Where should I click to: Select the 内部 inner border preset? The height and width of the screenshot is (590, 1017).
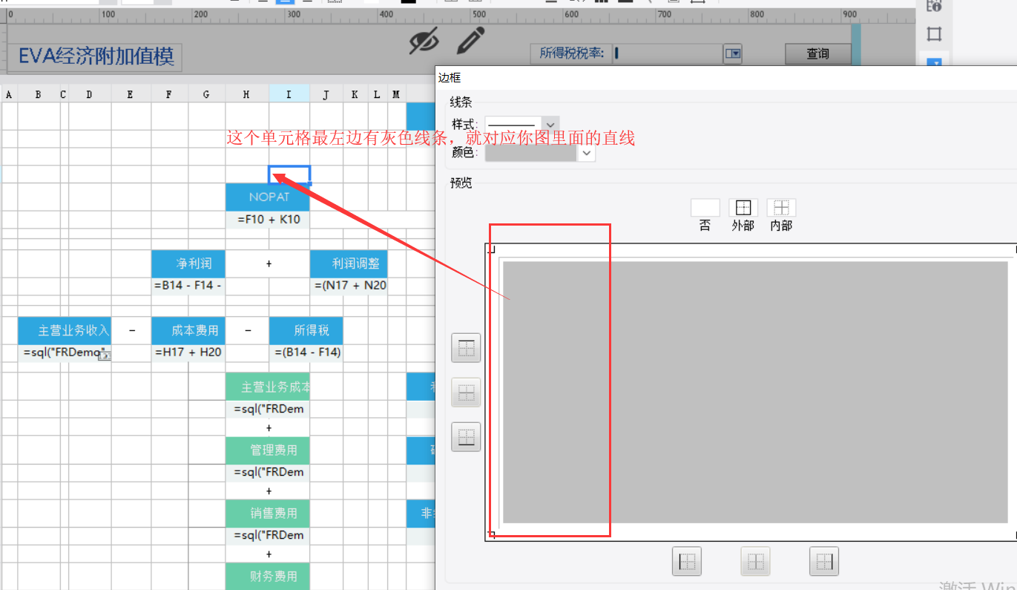pos(781,208)
